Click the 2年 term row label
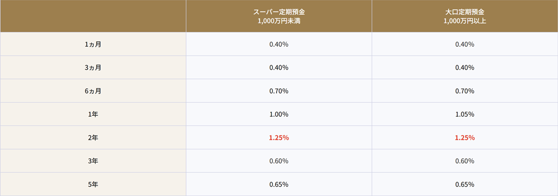This screenshot has width=558, height=196. pyautogui.click(x=93, y=138)
